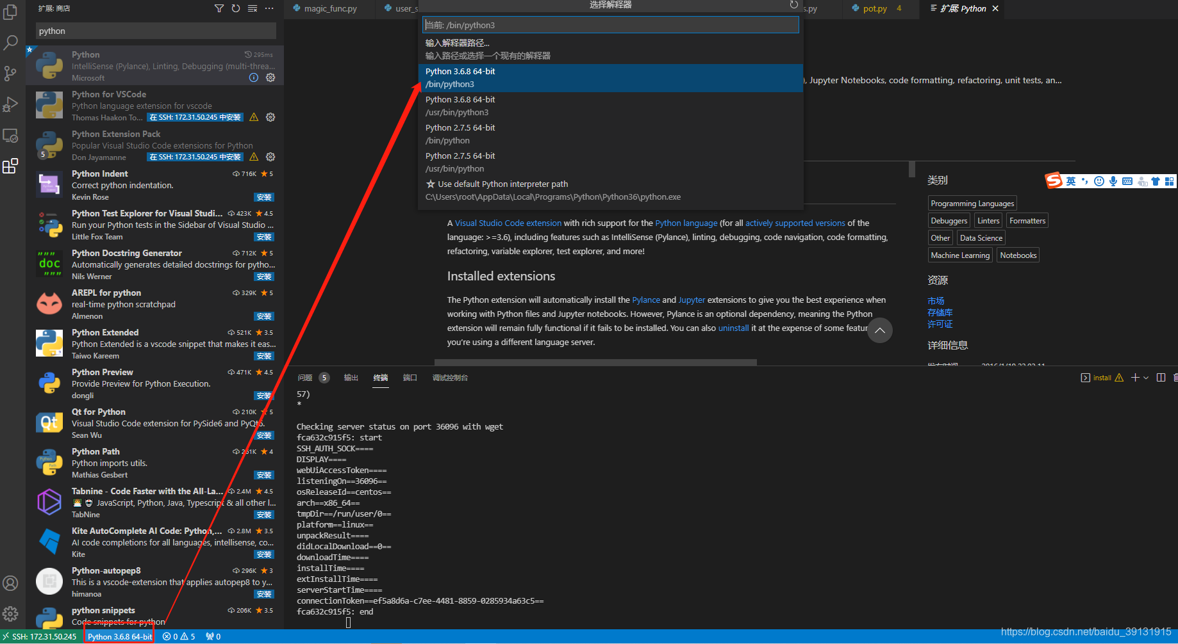Open the Qt for Python extension entry
This screenshot has width=1178, height=644.
154,423
